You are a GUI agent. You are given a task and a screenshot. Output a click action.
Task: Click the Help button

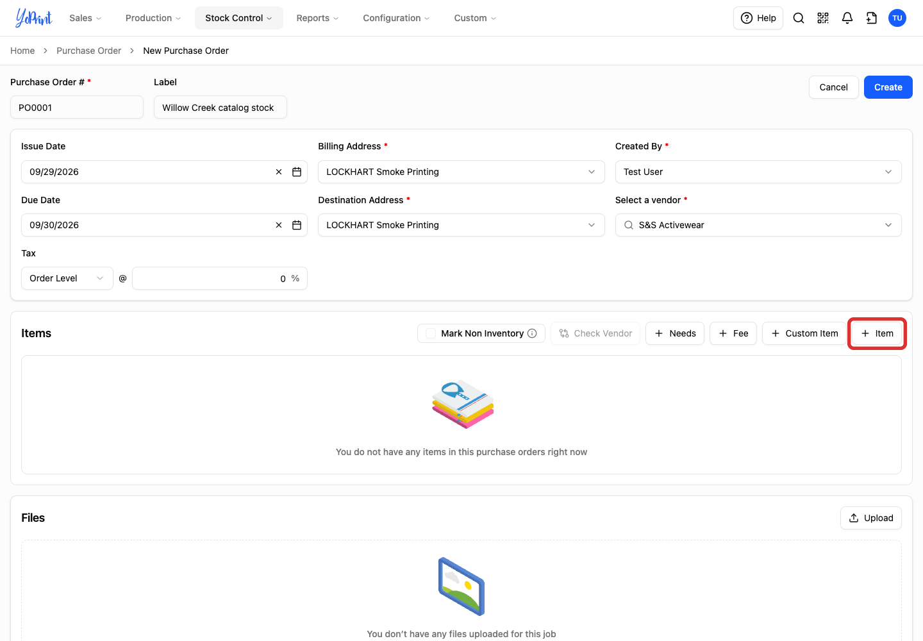click(758, 18)
